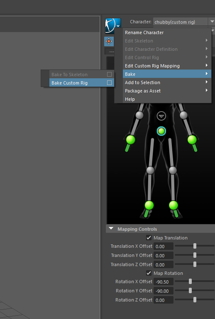Collapse the Mapping Controls section
Viewport: 215px width, 319px height.
coord(111,229)
